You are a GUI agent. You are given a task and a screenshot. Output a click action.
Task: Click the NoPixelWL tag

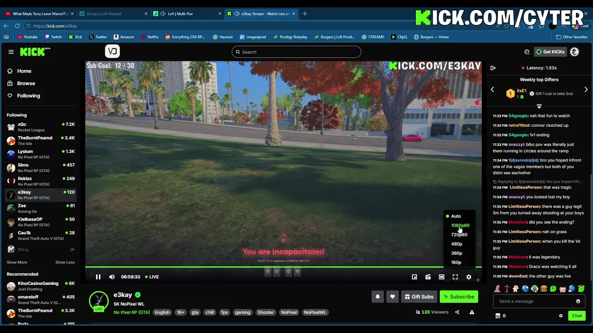315,312
